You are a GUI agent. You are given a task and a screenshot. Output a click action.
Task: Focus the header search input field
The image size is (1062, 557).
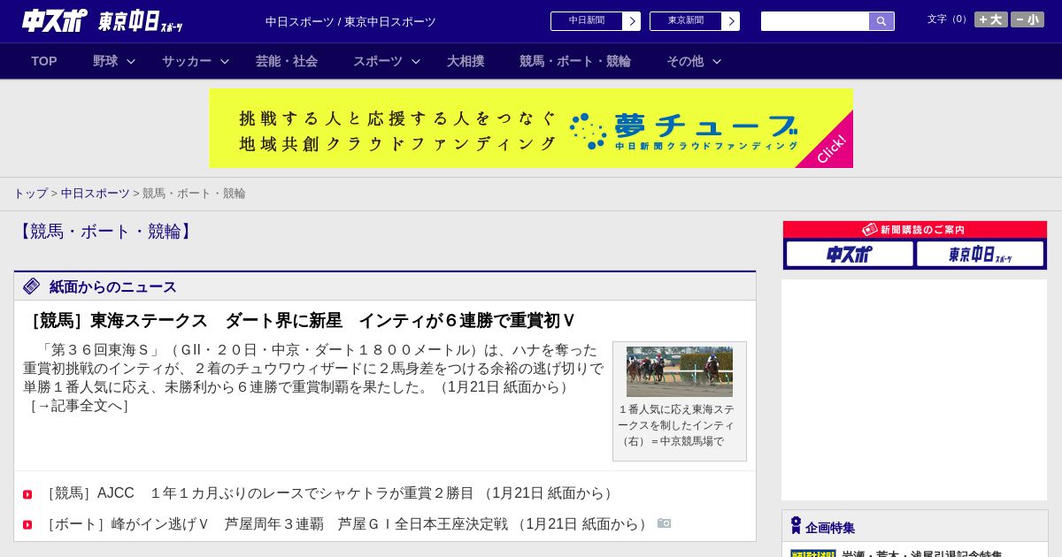click(x=815, y=21)
